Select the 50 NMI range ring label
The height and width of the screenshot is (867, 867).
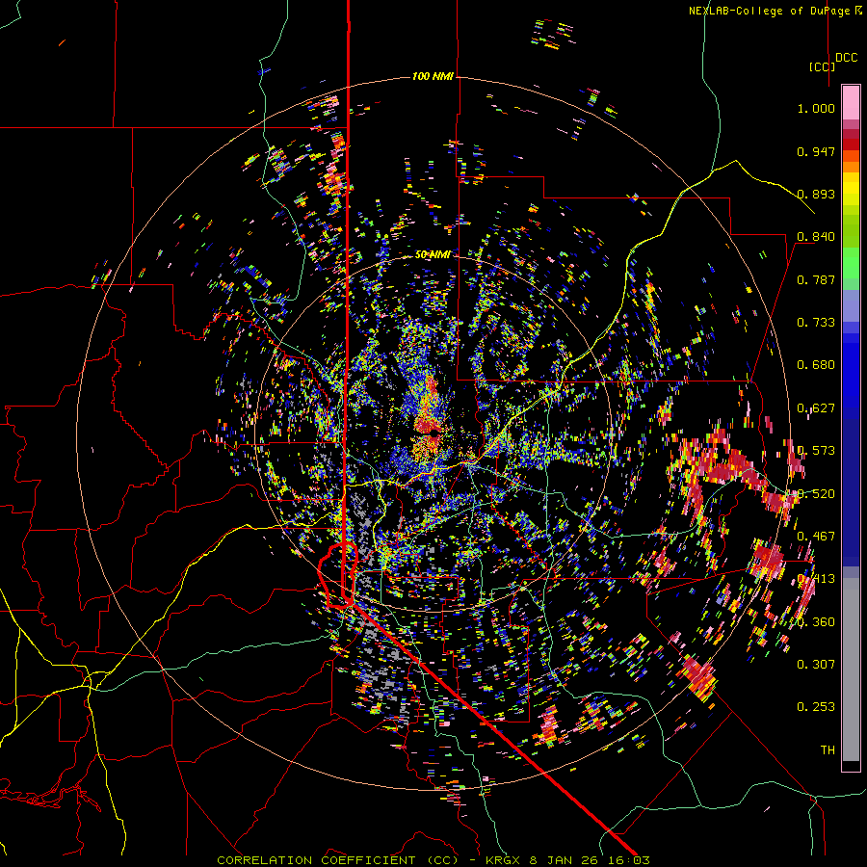pos(433,255)
